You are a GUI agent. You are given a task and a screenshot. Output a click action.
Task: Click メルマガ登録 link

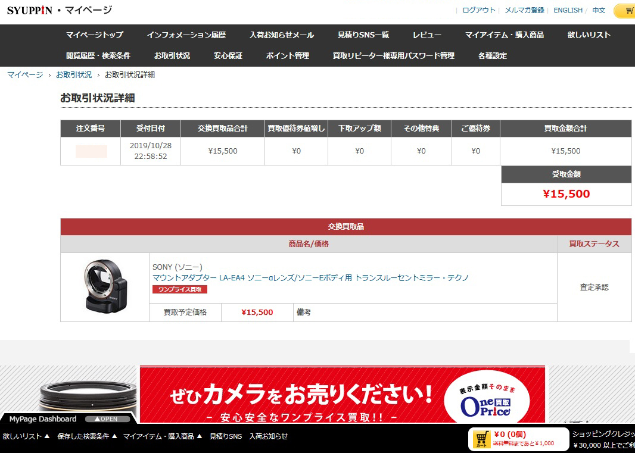click(524, 10)
